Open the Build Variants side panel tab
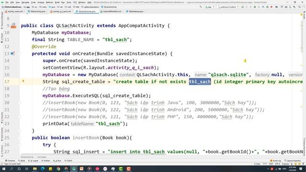Viewport: 306px width, 172px height. tap(2, 134)
